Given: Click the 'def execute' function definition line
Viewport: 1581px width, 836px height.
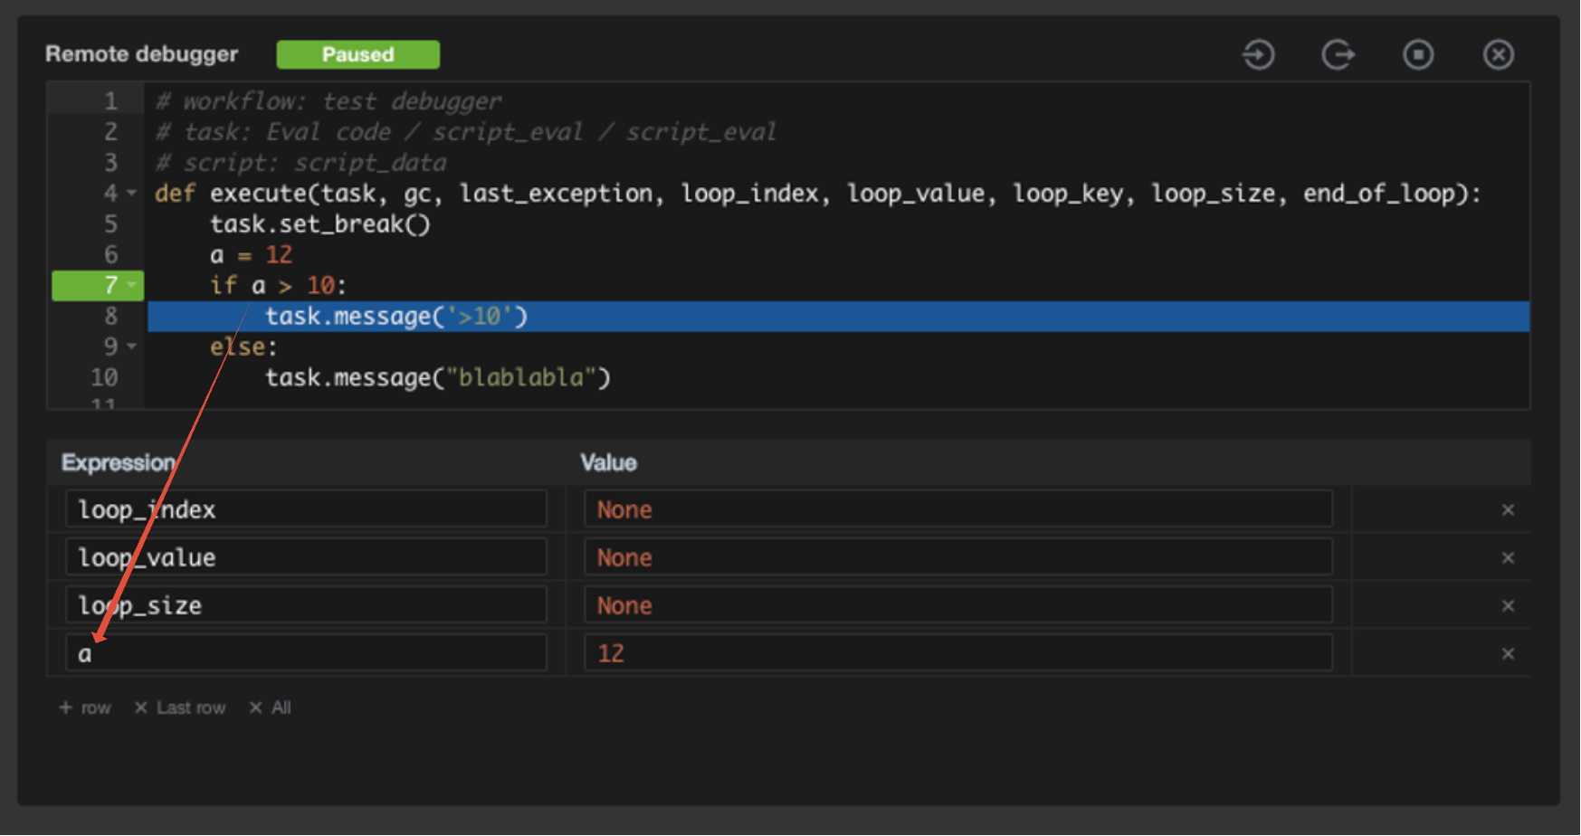Looking at the screenshot, I should (x=818, y=194).
